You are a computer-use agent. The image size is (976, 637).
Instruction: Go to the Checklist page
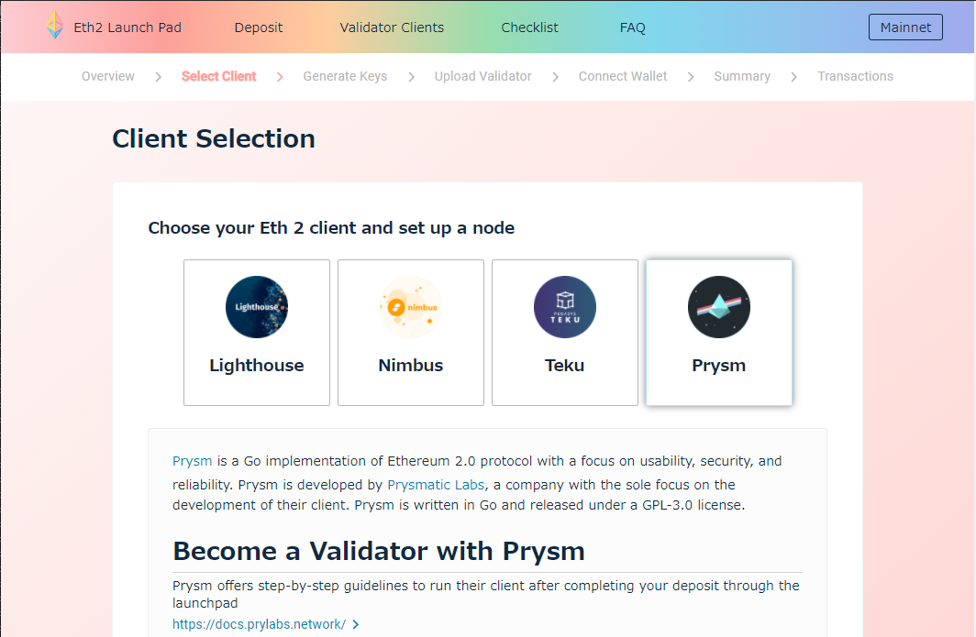(529, 27)
